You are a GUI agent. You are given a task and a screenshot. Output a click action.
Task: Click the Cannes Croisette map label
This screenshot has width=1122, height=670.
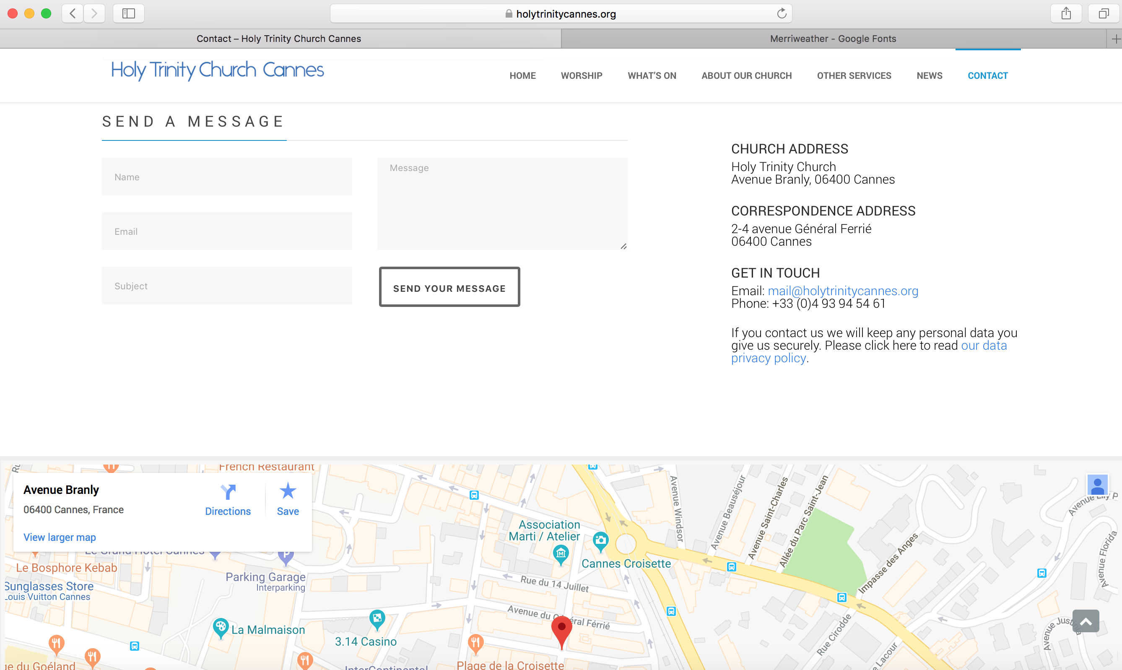pyautogui.click(x=626, y=564)
